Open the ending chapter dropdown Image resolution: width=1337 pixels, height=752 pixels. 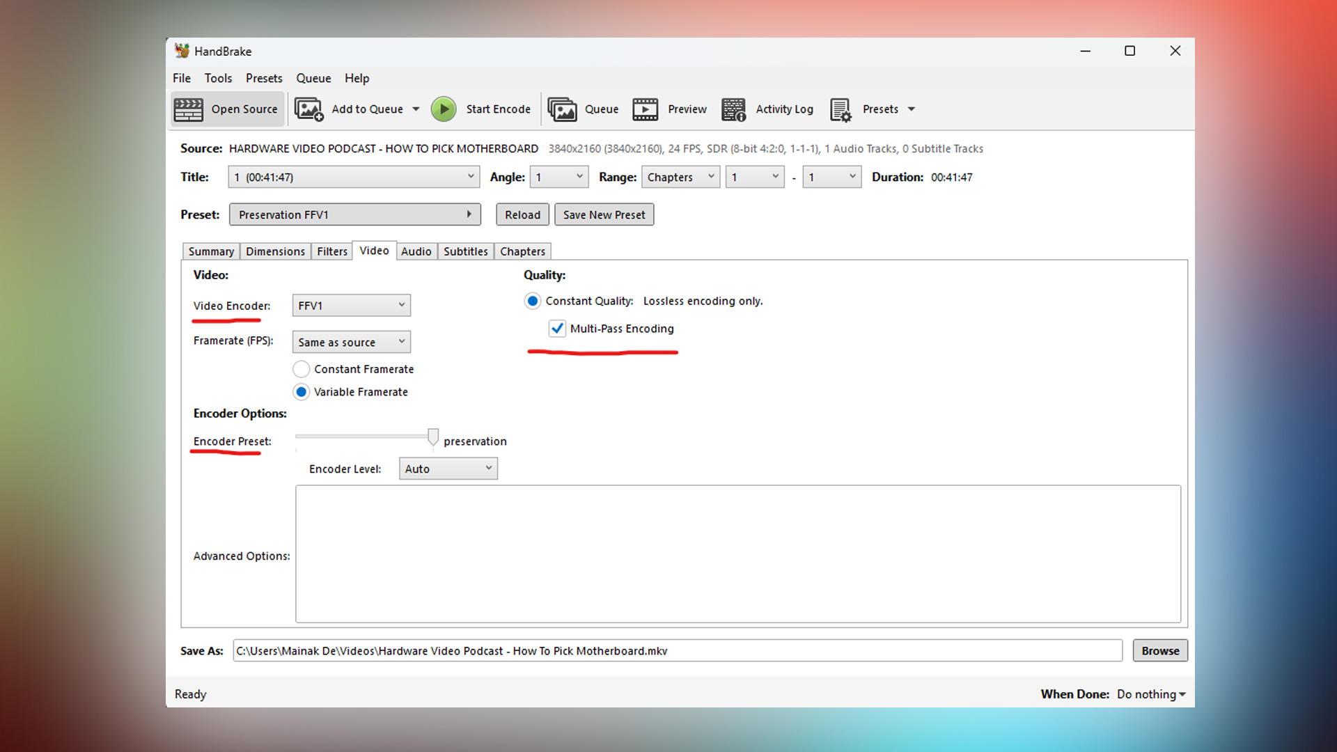tap(831, 177)
